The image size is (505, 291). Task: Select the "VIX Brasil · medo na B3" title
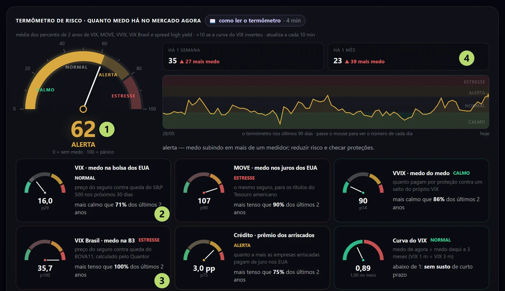click(105, 241)
